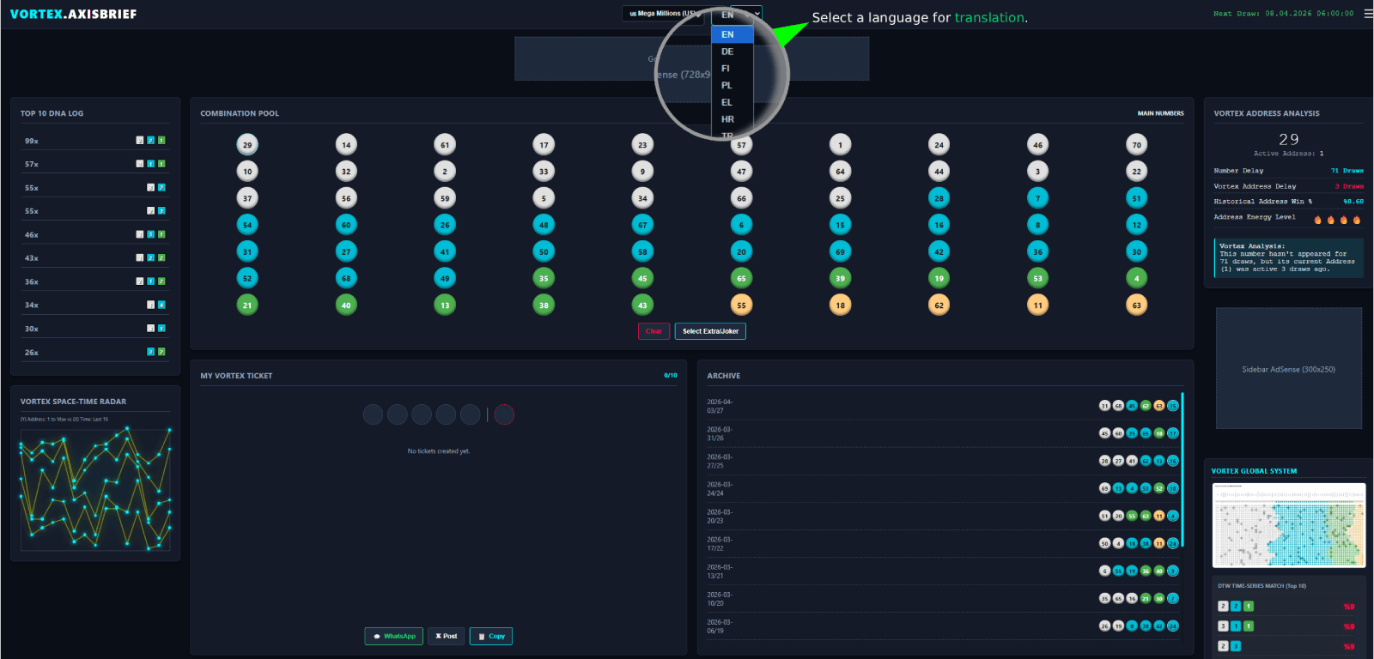Image resolution: width=1374 pixels, height=659 pixels.
Task: Select DE from the language list
Action: pyautogui.click(x=727, y=51)
